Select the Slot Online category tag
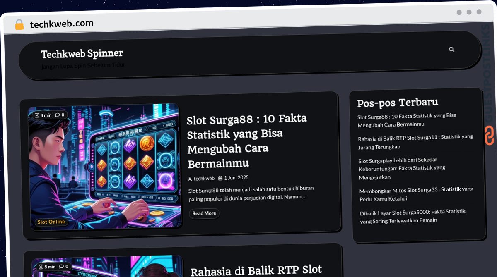 pyautogui.click(x=51, y=222)
